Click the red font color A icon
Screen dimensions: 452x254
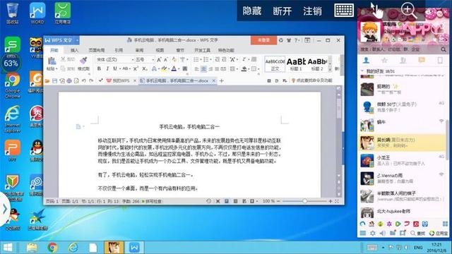pyautogui.click(x=174, y=68)
